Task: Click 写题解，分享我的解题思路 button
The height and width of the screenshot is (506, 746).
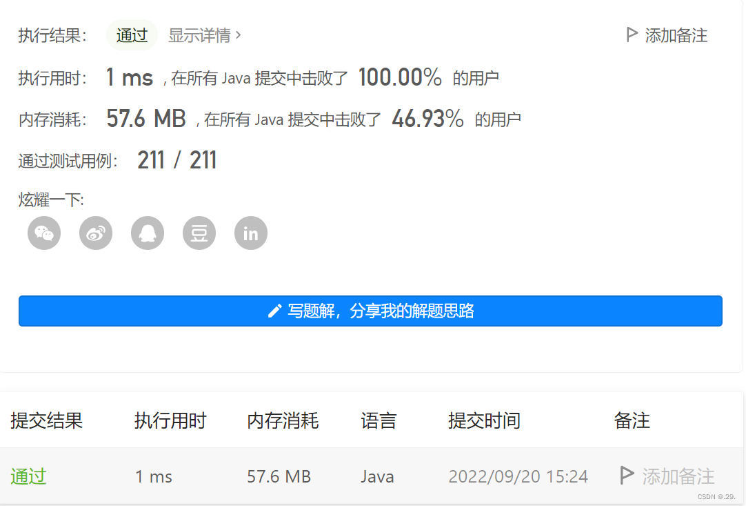Action: tap(371, 311)
